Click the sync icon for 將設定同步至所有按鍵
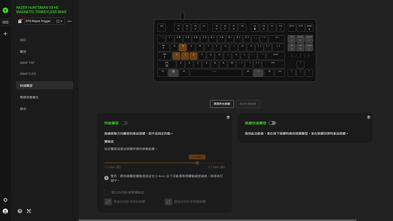This screenshot has width=393, height=221. pyautogui.click(x=108, y=202)
